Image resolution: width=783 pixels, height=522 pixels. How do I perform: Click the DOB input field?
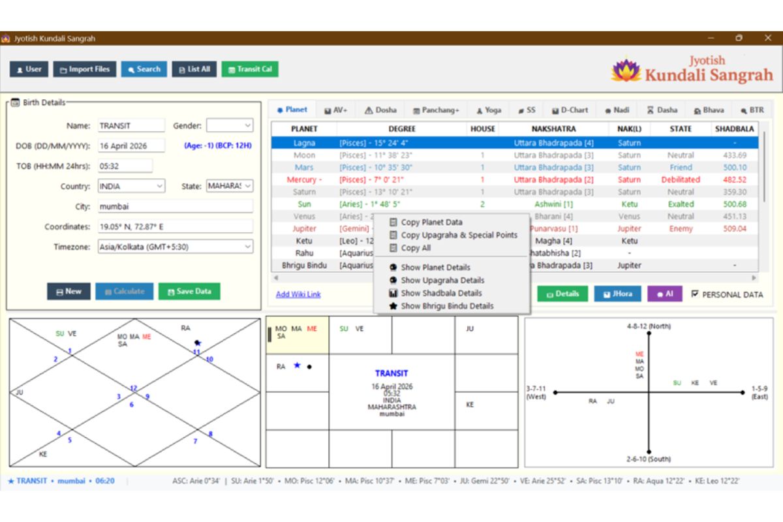point(131,146)
